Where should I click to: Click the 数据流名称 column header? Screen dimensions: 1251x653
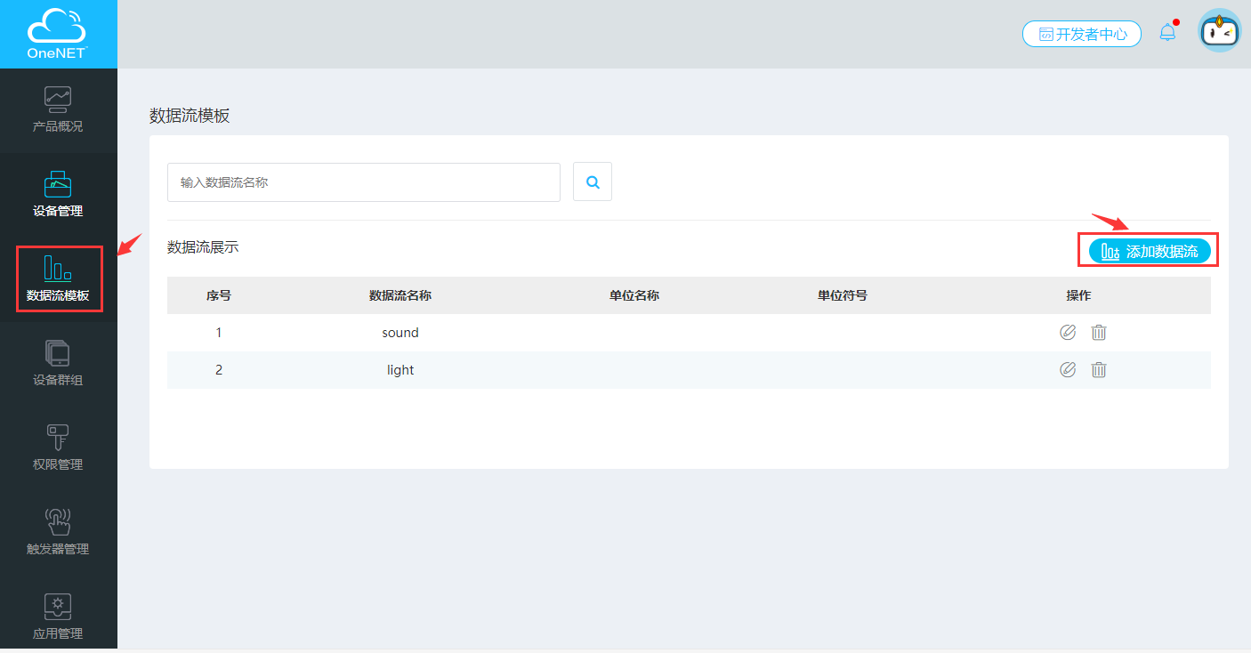pyautogui.click(x=400, y=295)
